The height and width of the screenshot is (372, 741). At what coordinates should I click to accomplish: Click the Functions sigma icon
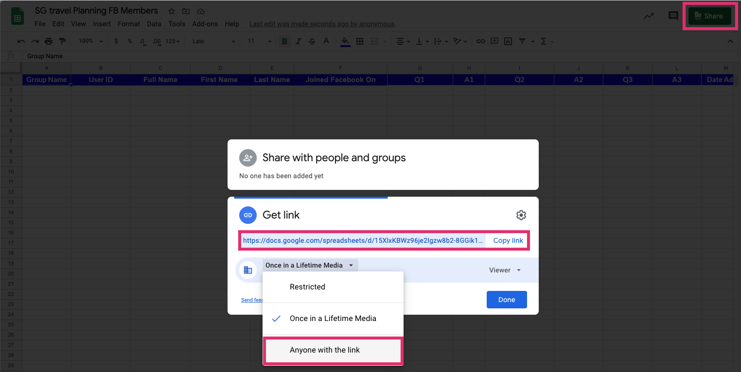tap(544, 41)
